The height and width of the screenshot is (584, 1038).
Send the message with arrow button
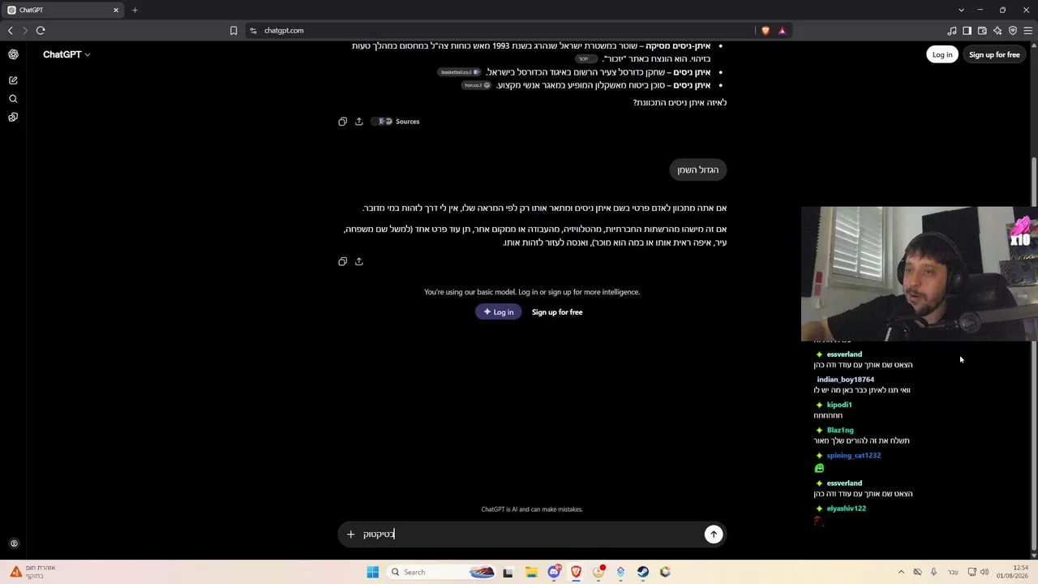point(714,534)
